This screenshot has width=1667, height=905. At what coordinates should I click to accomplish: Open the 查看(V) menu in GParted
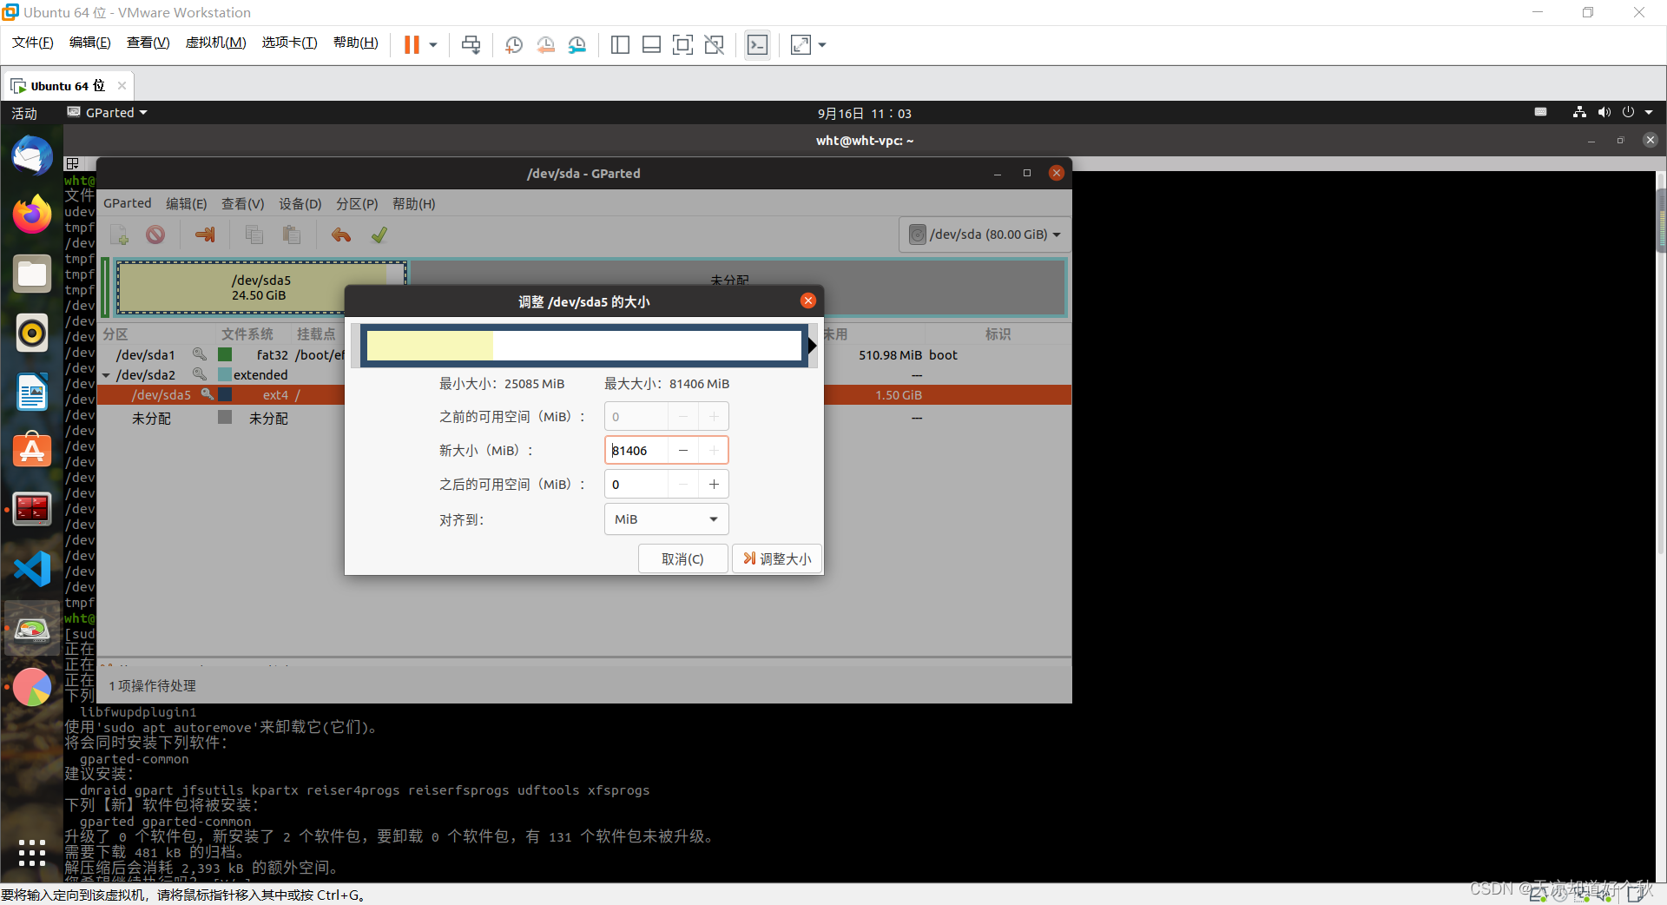(242, 203)
